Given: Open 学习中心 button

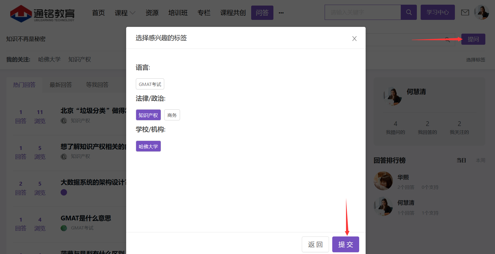Looking at the screenshot, I should pyautogui.click(x=438, y=12).
